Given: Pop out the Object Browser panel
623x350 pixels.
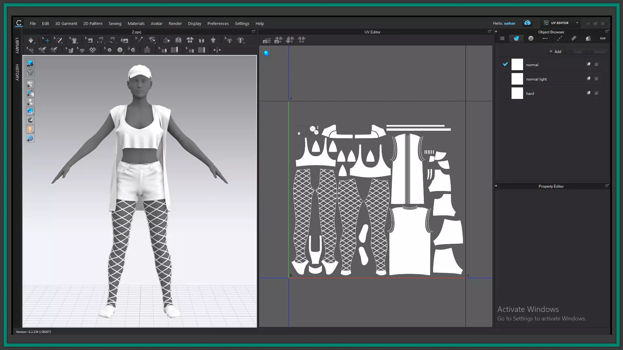Looking at the screenshot, I should (x=606, y=31).
